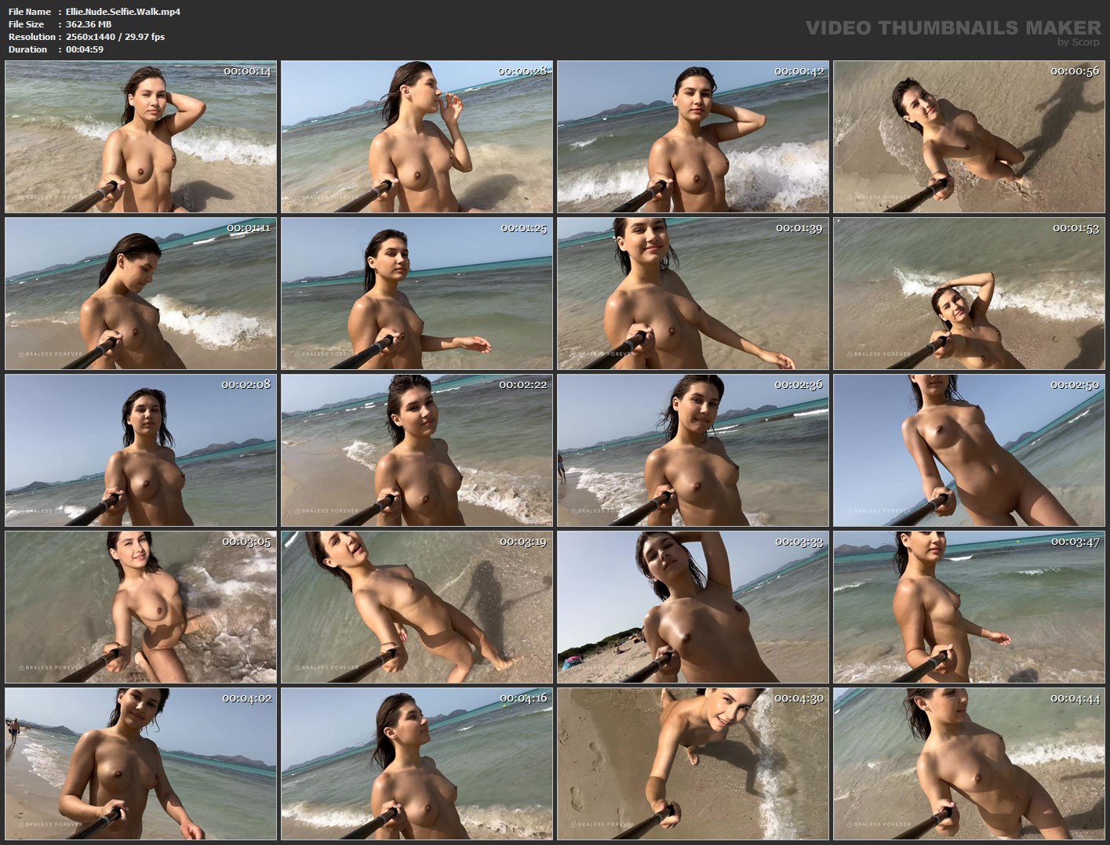Image resolution: width=1110 pixels, height=845 pixels.
Task: Click the duration value "00:04:59"
Action: click(85, 49)
